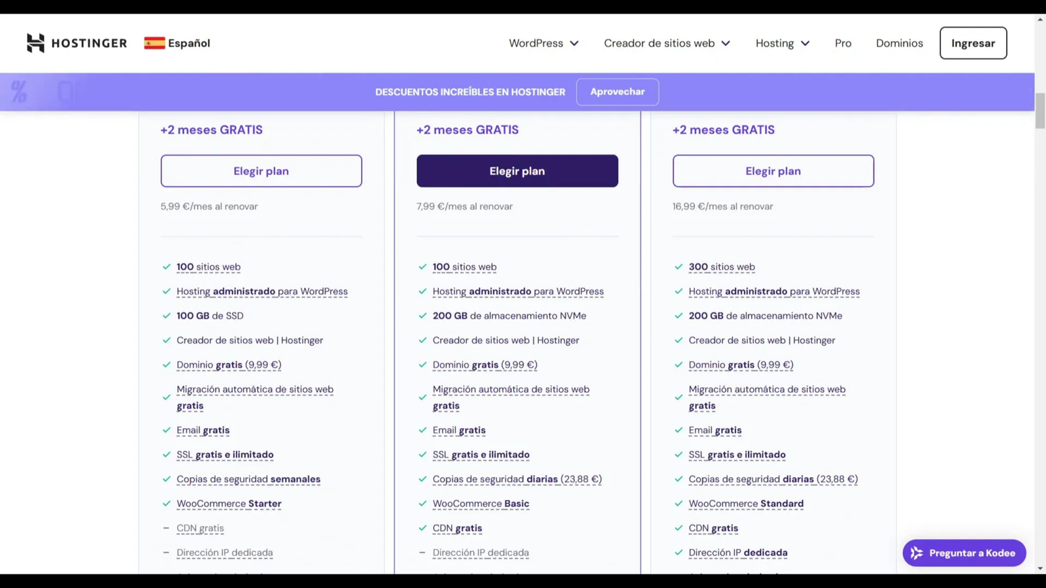Image resolution: width=1046 pixels, height=588 pixels.
Task: Click the Hostinger logo icon
Action: pos(35,43)
